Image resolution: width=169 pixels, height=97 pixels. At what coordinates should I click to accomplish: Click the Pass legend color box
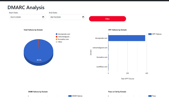150,96
